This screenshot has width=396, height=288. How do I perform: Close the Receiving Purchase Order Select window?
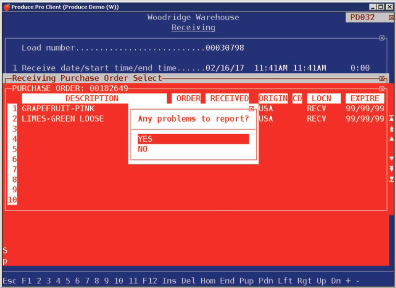[x=382, y=79]
